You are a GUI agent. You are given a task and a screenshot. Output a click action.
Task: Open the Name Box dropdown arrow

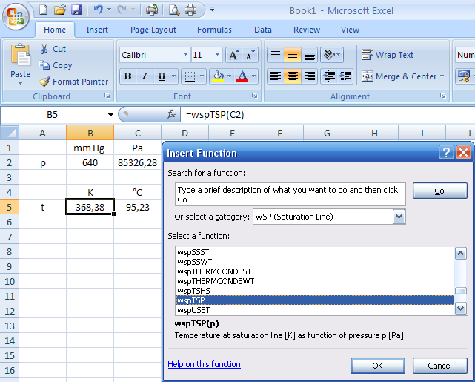click(x=110, y=114)
